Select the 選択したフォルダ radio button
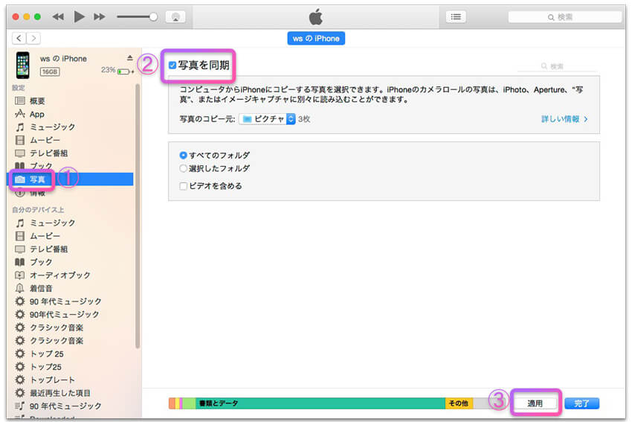This screenshot has width=632, height=422. 183,168
